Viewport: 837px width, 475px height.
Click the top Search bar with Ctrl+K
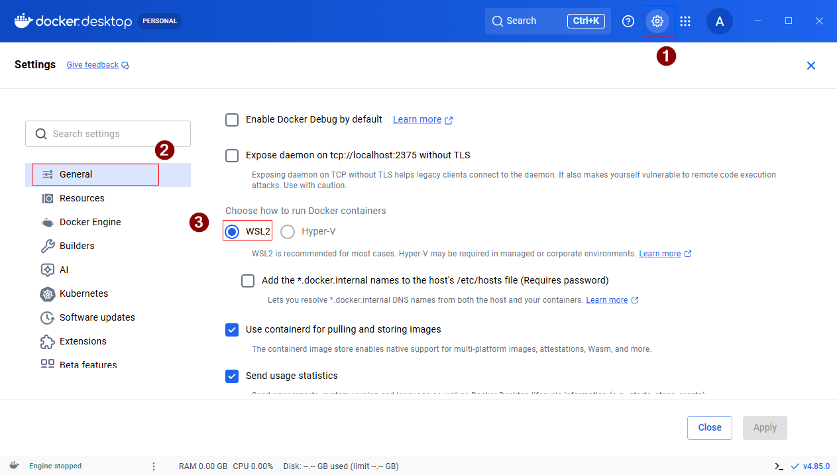click(x=548, y=21)
